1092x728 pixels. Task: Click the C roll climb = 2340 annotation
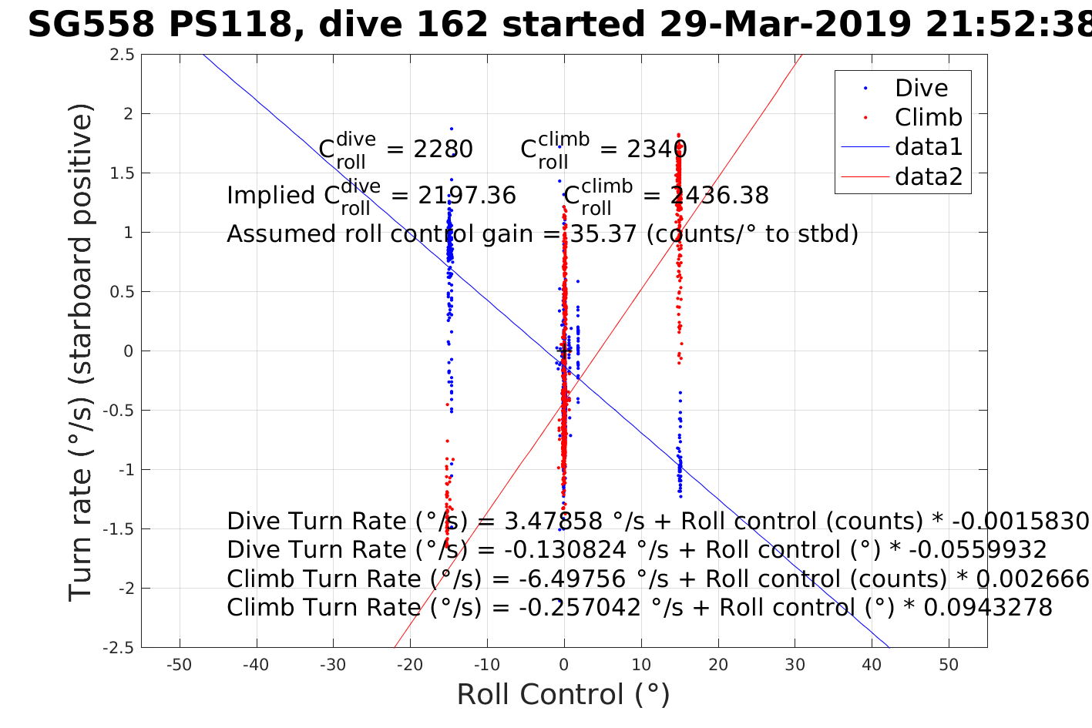pos(603,149)
